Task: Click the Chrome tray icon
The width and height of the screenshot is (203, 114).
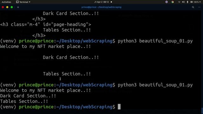Action: 173,2
